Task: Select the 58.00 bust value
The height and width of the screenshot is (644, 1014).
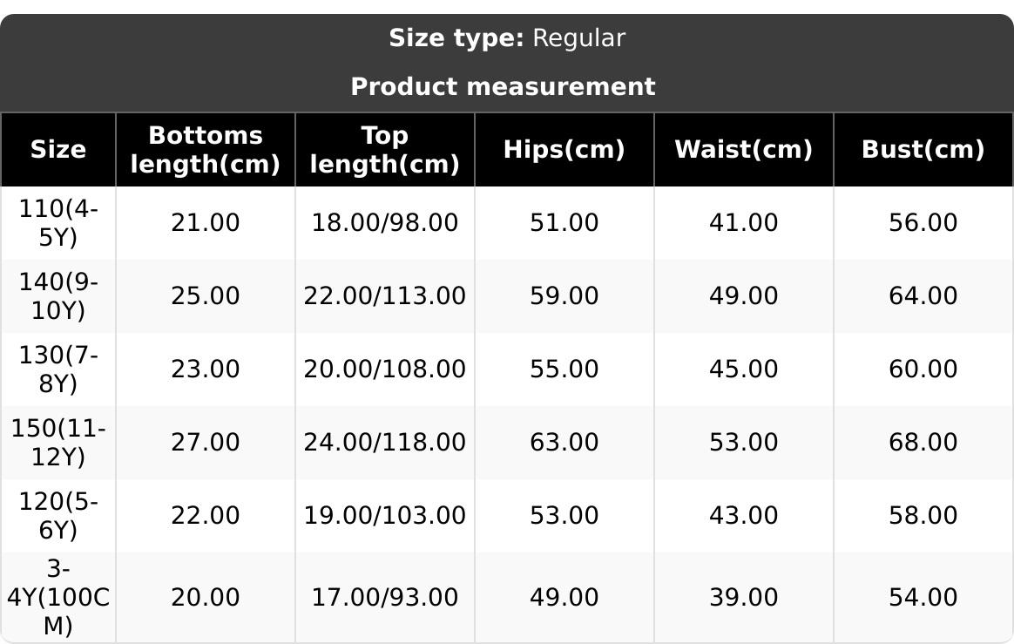Action: (923, 515)
